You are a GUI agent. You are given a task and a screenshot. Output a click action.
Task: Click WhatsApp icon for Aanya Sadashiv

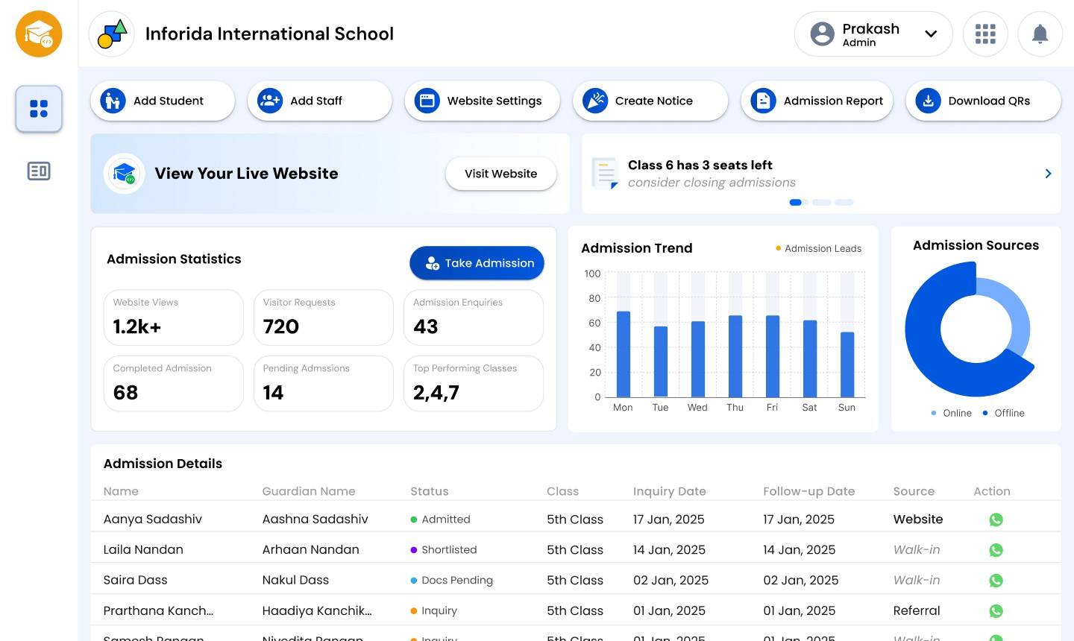point(996,520)
